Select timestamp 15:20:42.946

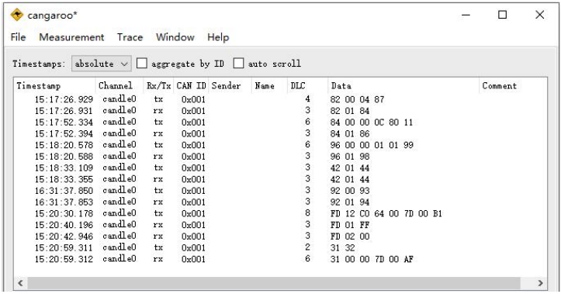64,237
